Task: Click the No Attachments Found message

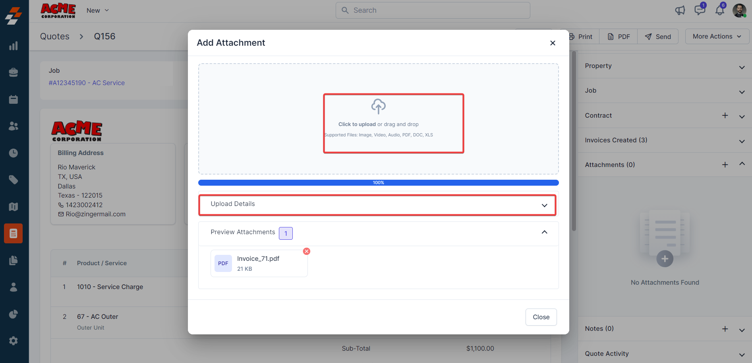Action: coord(665,282)
